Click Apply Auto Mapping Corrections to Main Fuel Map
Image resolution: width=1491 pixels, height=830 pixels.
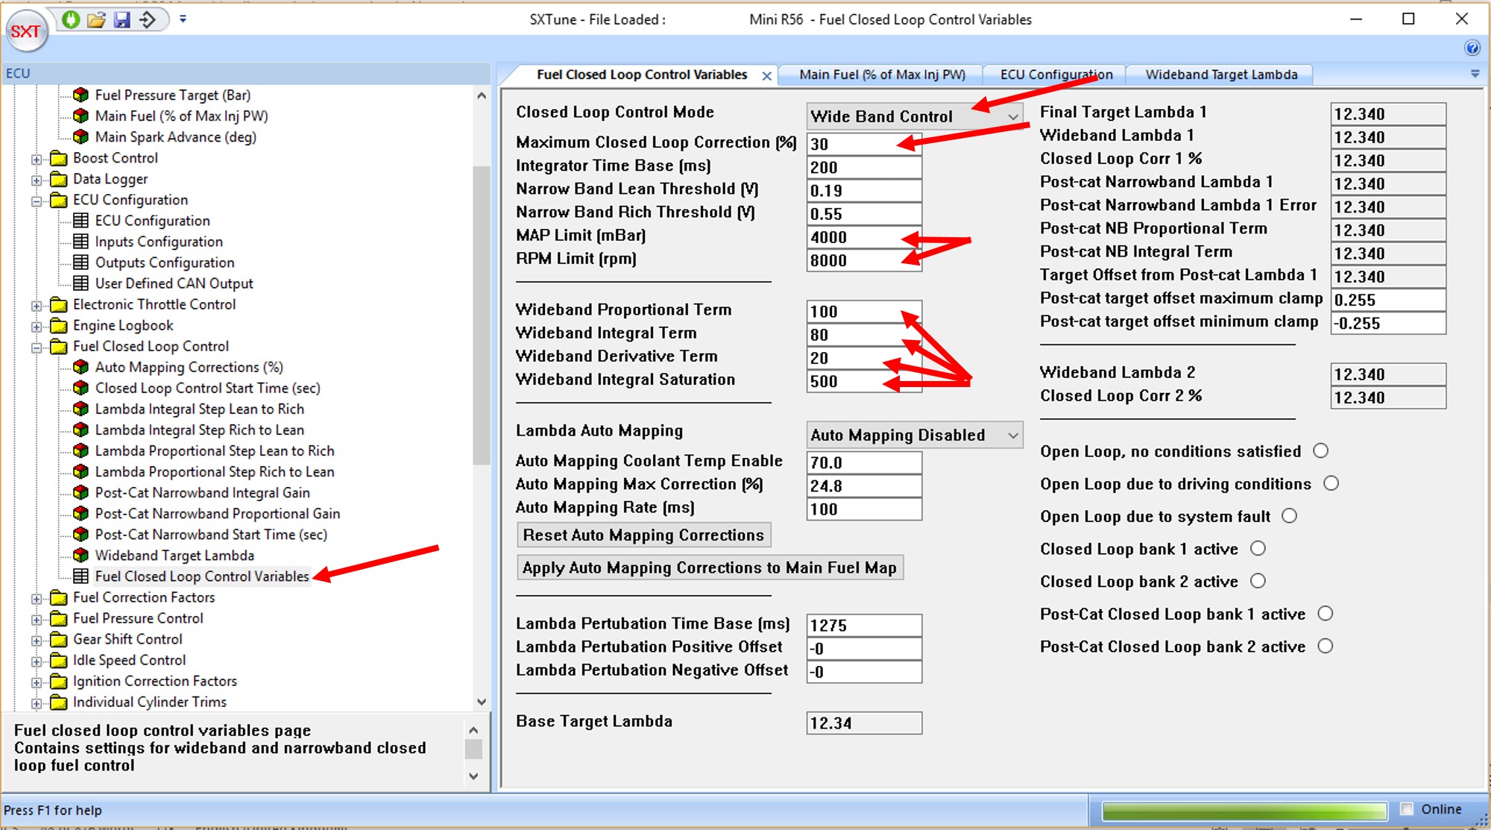pyautogui.click(x=709, y=568)
